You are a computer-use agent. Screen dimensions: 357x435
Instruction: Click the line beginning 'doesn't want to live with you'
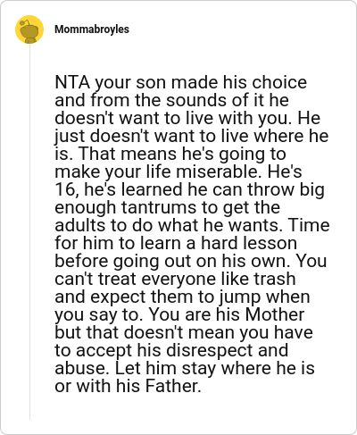point(187,118)
